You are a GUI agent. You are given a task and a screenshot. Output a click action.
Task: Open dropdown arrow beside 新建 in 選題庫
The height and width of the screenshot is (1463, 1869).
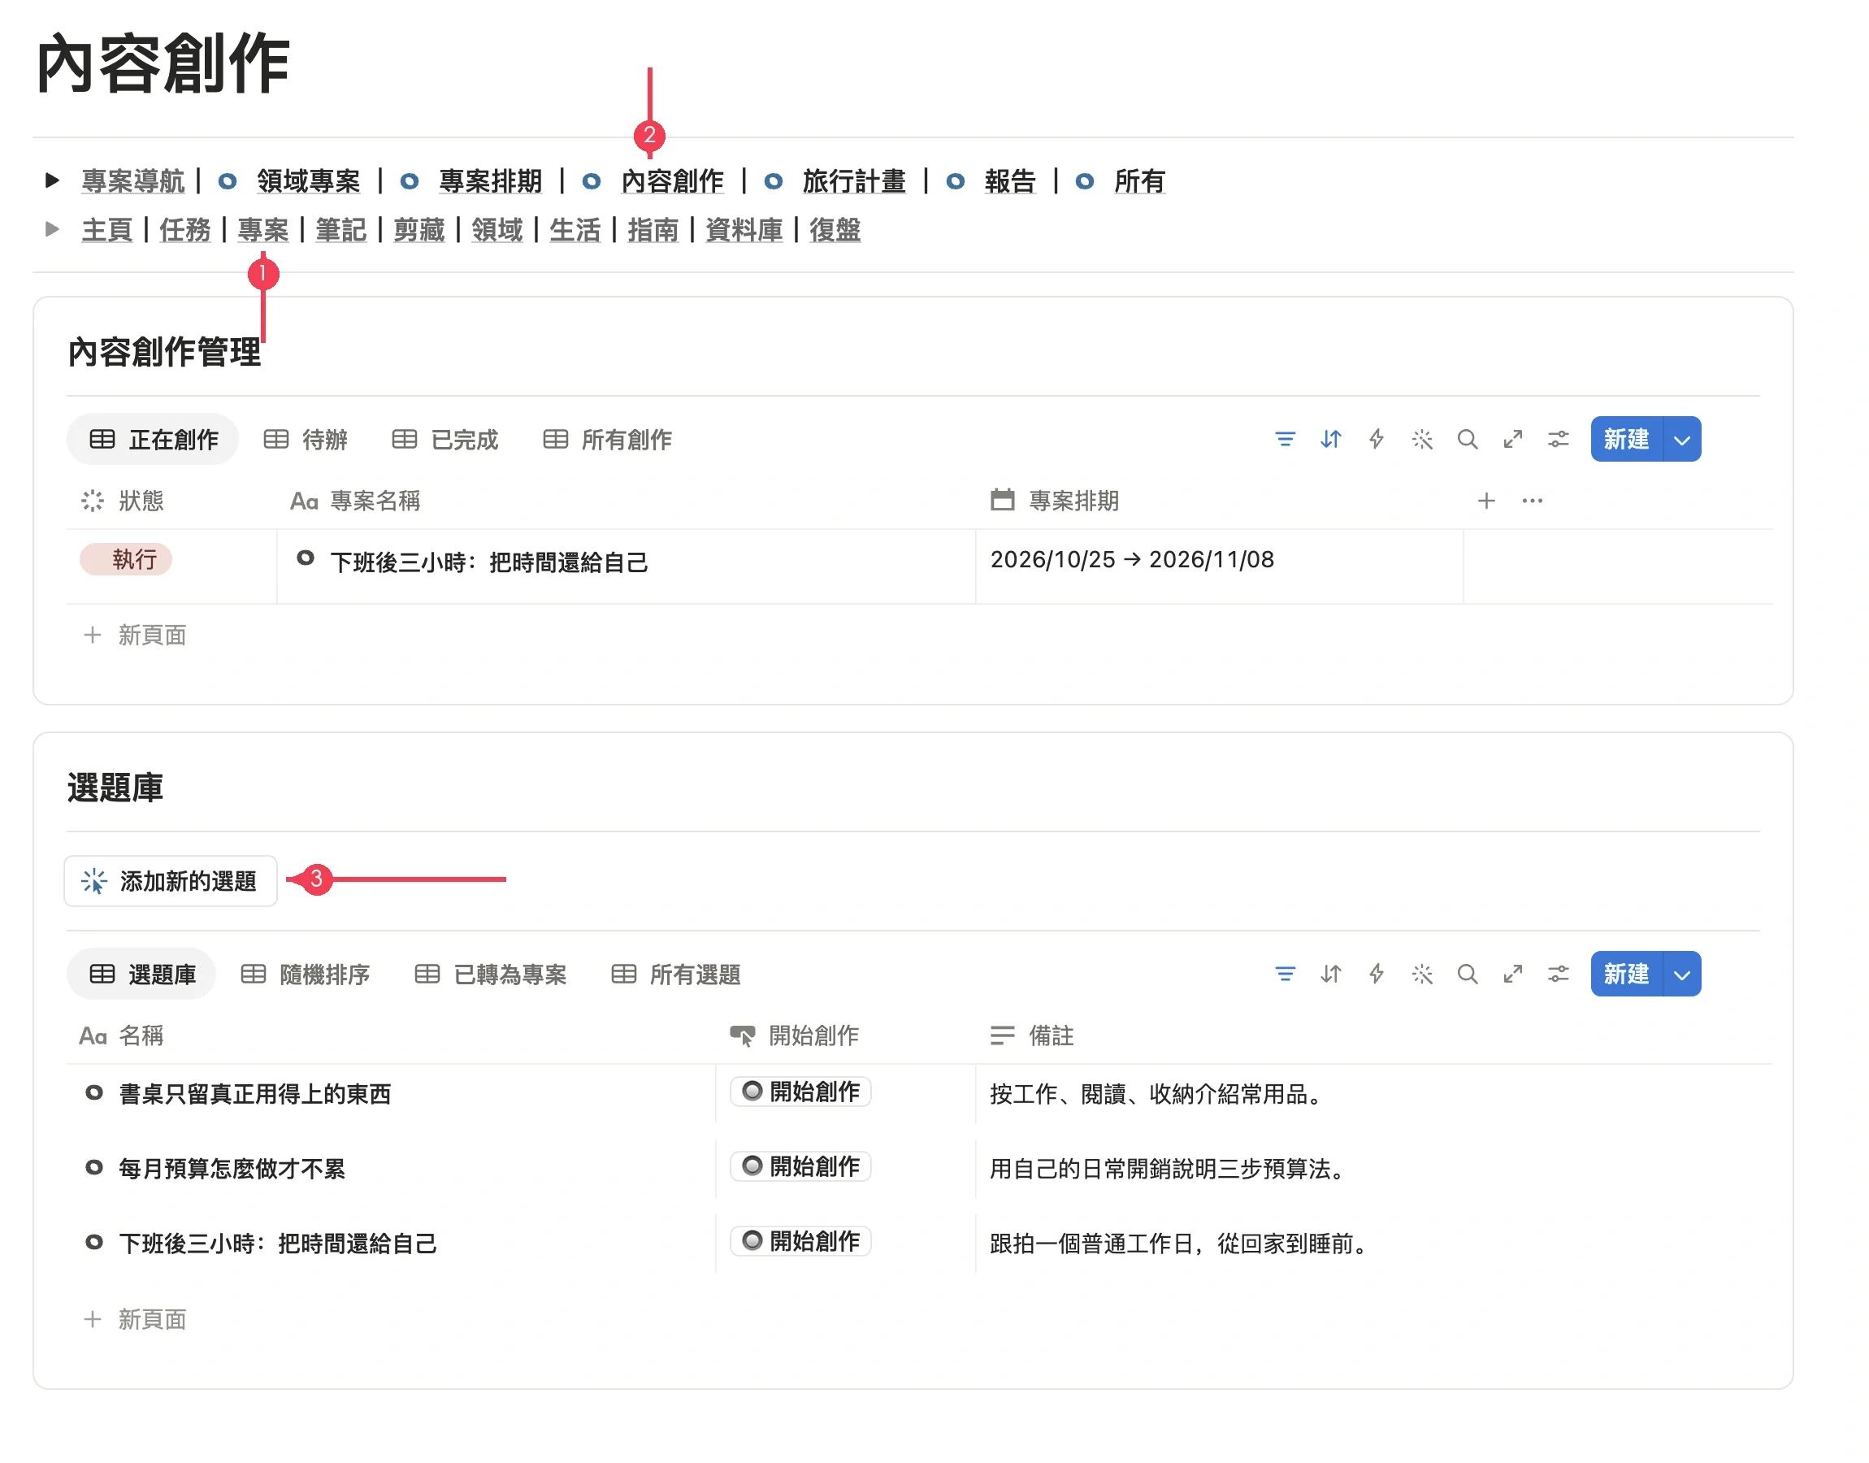click(1681, 974)
